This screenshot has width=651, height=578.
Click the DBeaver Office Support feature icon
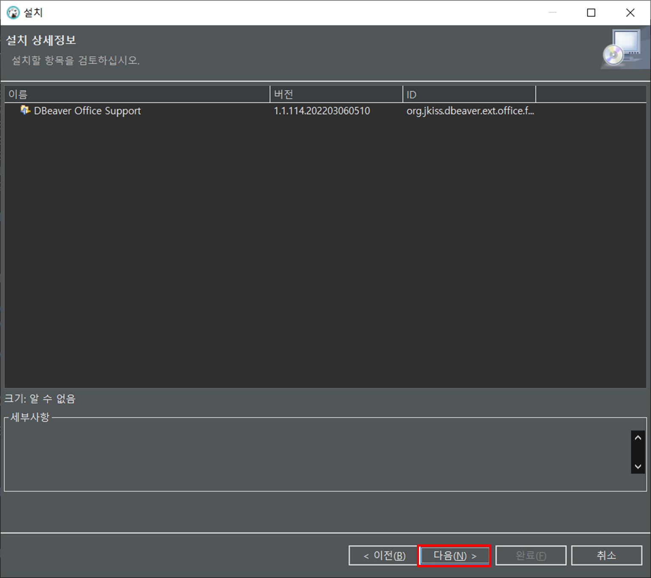pyautogui.click(x=25, y=111)
